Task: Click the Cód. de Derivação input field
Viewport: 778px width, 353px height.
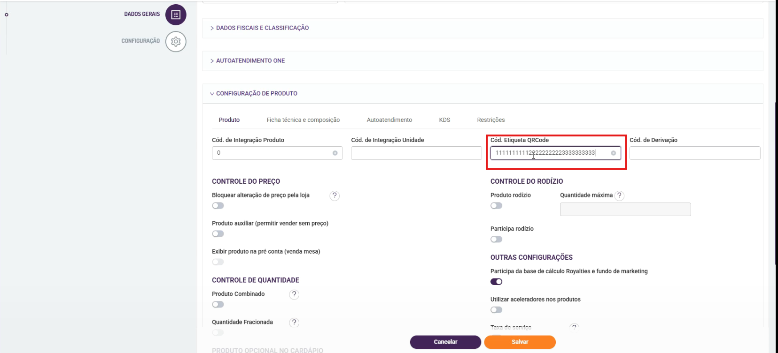Action: (x=694, y=153)
